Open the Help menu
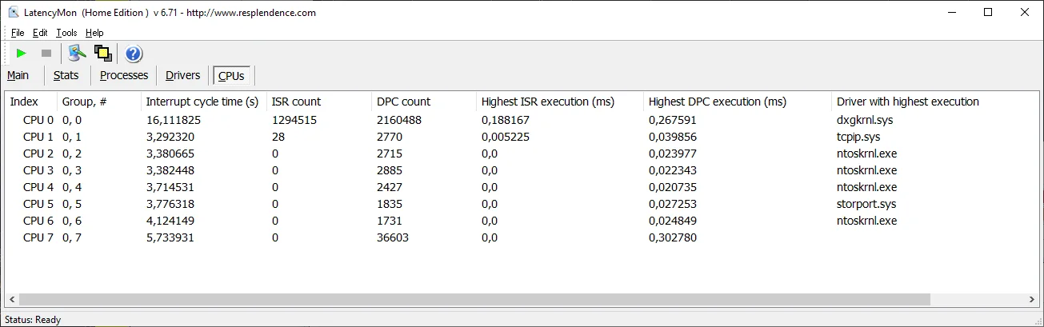The width and height of the screenshot is (1044, 327). (x=94, y=33)
